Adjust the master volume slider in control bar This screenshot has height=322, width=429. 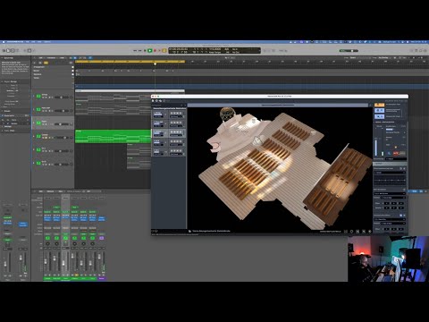click(349, 51)
